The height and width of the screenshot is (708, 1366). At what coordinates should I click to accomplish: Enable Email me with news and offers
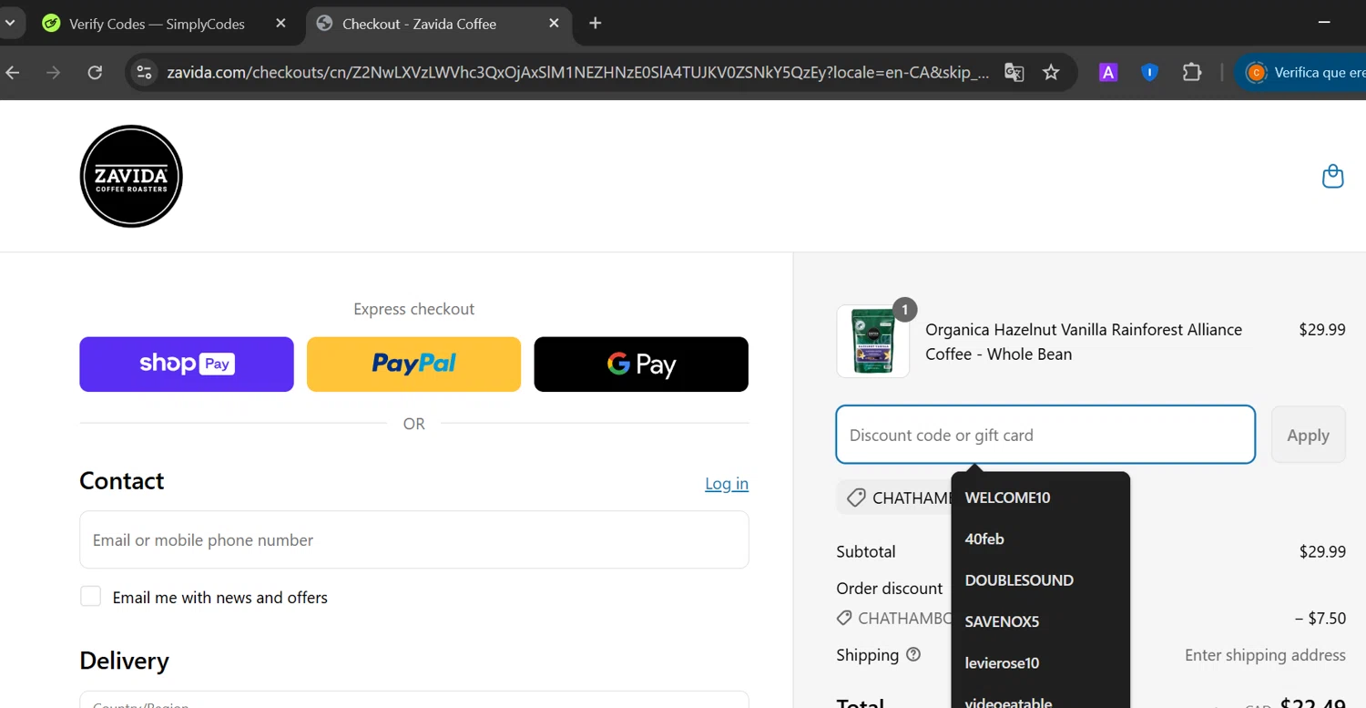90,597
